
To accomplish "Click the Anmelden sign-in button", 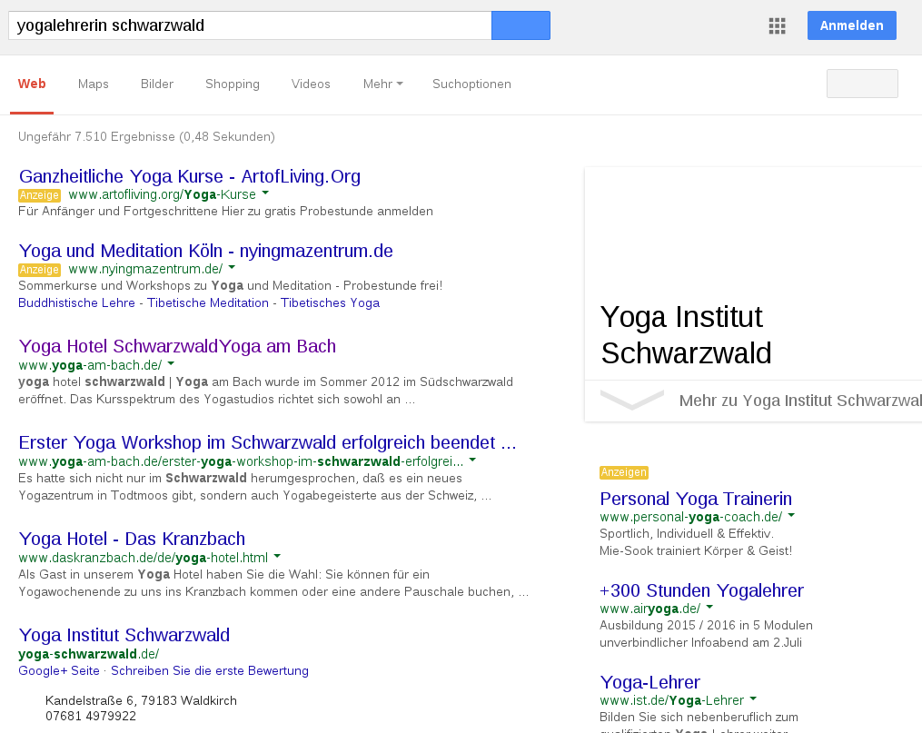I will (851, 25).
